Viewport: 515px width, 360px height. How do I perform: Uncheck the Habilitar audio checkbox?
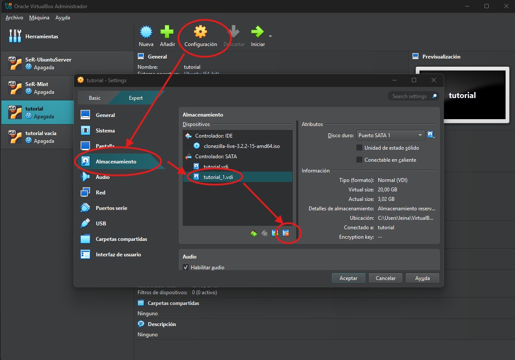[186, 267]
